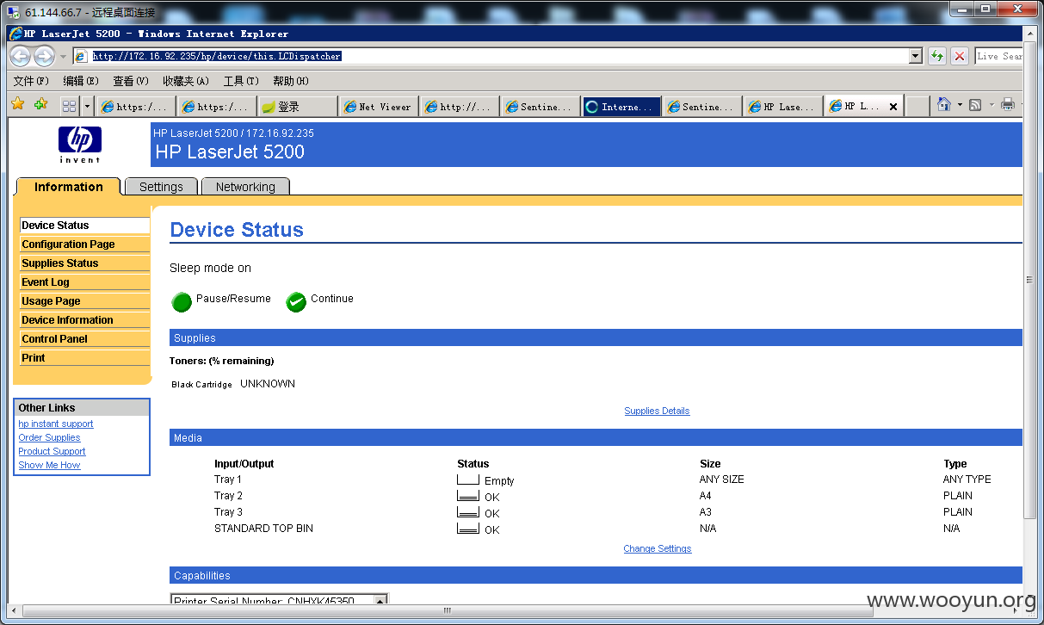Open the recent pages dropdown arrow
Screen dimensions: 1044x625
63,57
